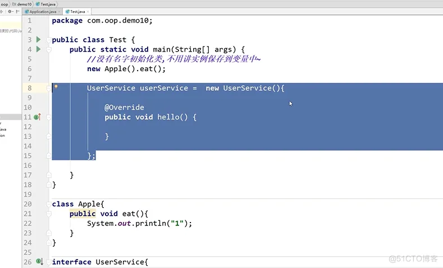Screen dimensions: 443x268
Task: Go to the overridden method from the line 11 gutter icon
Action: pos(37,117)
